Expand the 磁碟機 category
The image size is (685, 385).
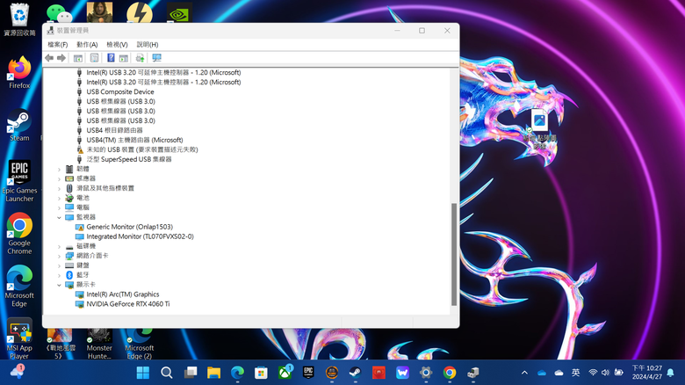[x=59, y=246]
